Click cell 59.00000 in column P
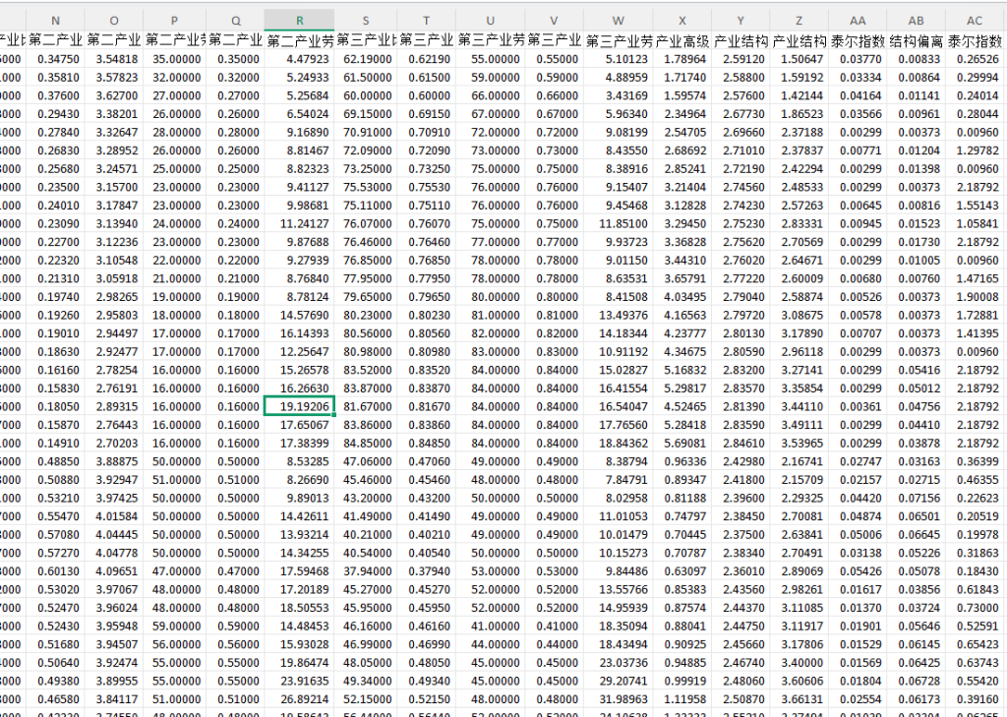Screen dimensions: 1007x717 (x=175, y=626)
